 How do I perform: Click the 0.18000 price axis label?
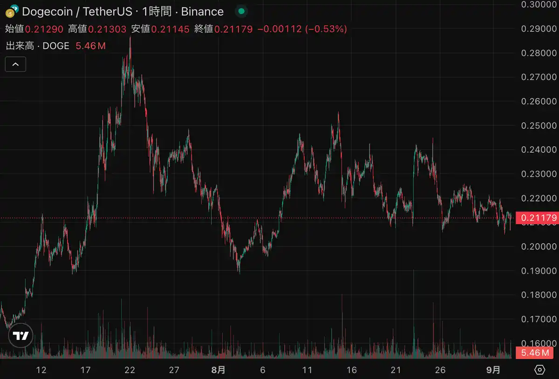pyautogui.click(x=539, y=295)
